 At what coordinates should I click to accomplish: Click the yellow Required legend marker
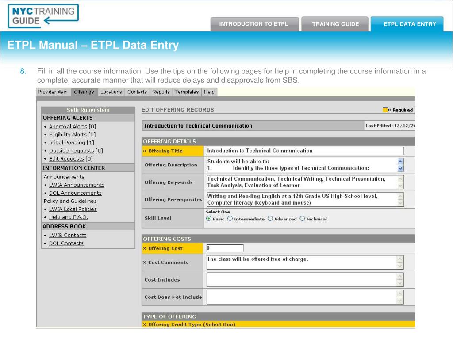385,110
